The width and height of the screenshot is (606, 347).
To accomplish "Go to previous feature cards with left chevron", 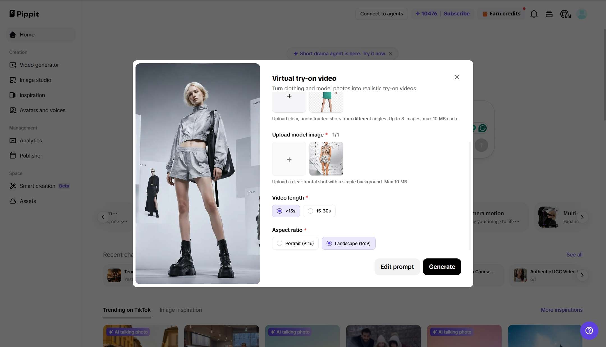I will click(103, 217).
